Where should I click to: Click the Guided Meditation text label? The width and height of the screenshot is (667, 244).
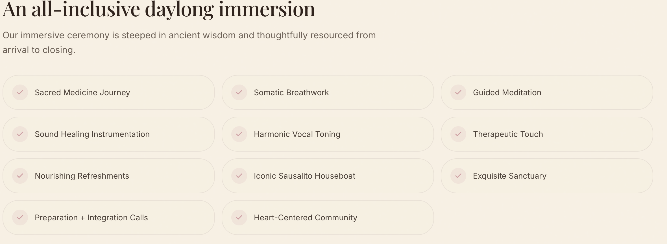[x=507, y=92]
